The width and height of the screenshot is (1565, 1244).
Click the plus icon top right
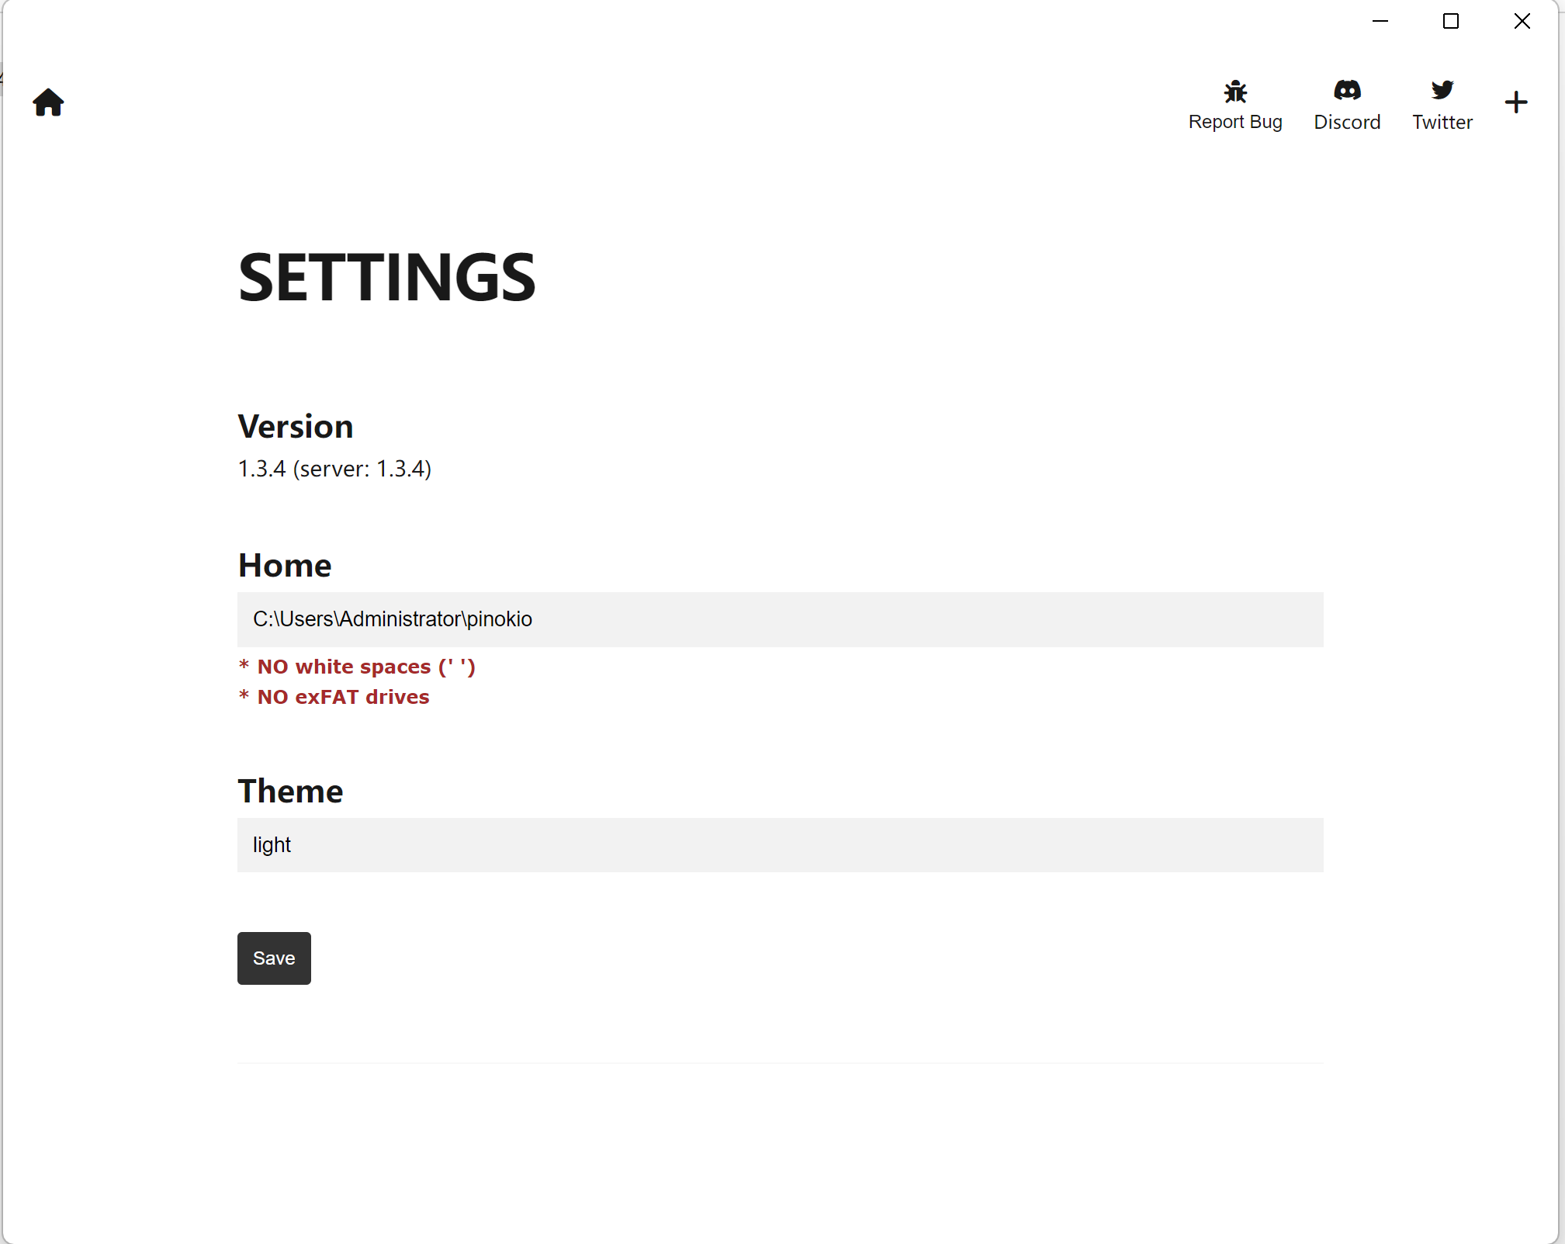[1519, 103]
